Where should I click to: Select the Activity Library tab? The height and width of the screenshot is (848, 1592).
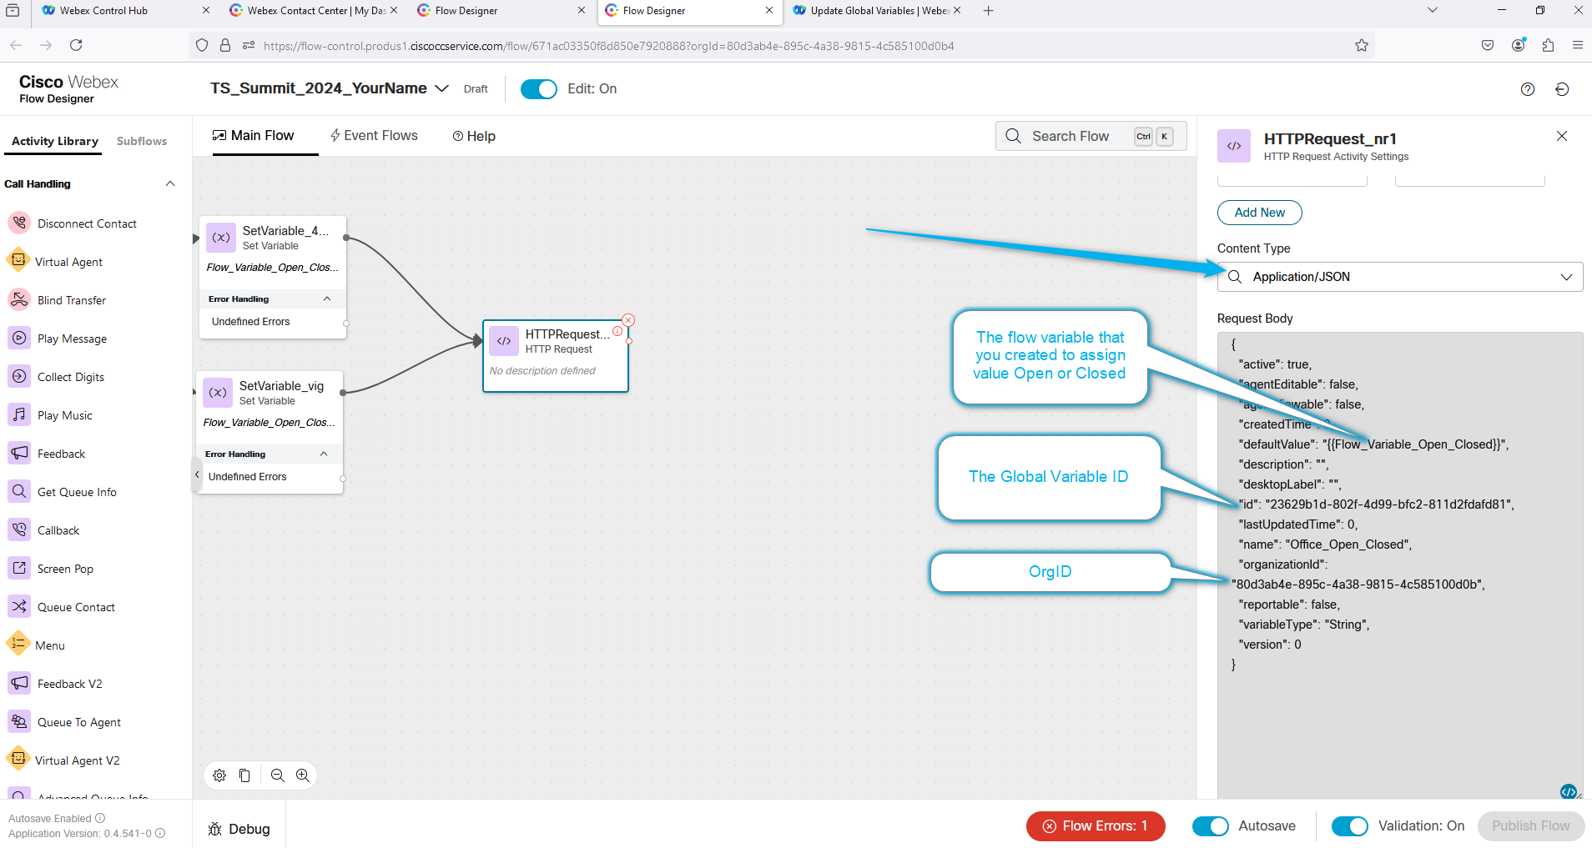pyautogui.click(x=55, y=141)
